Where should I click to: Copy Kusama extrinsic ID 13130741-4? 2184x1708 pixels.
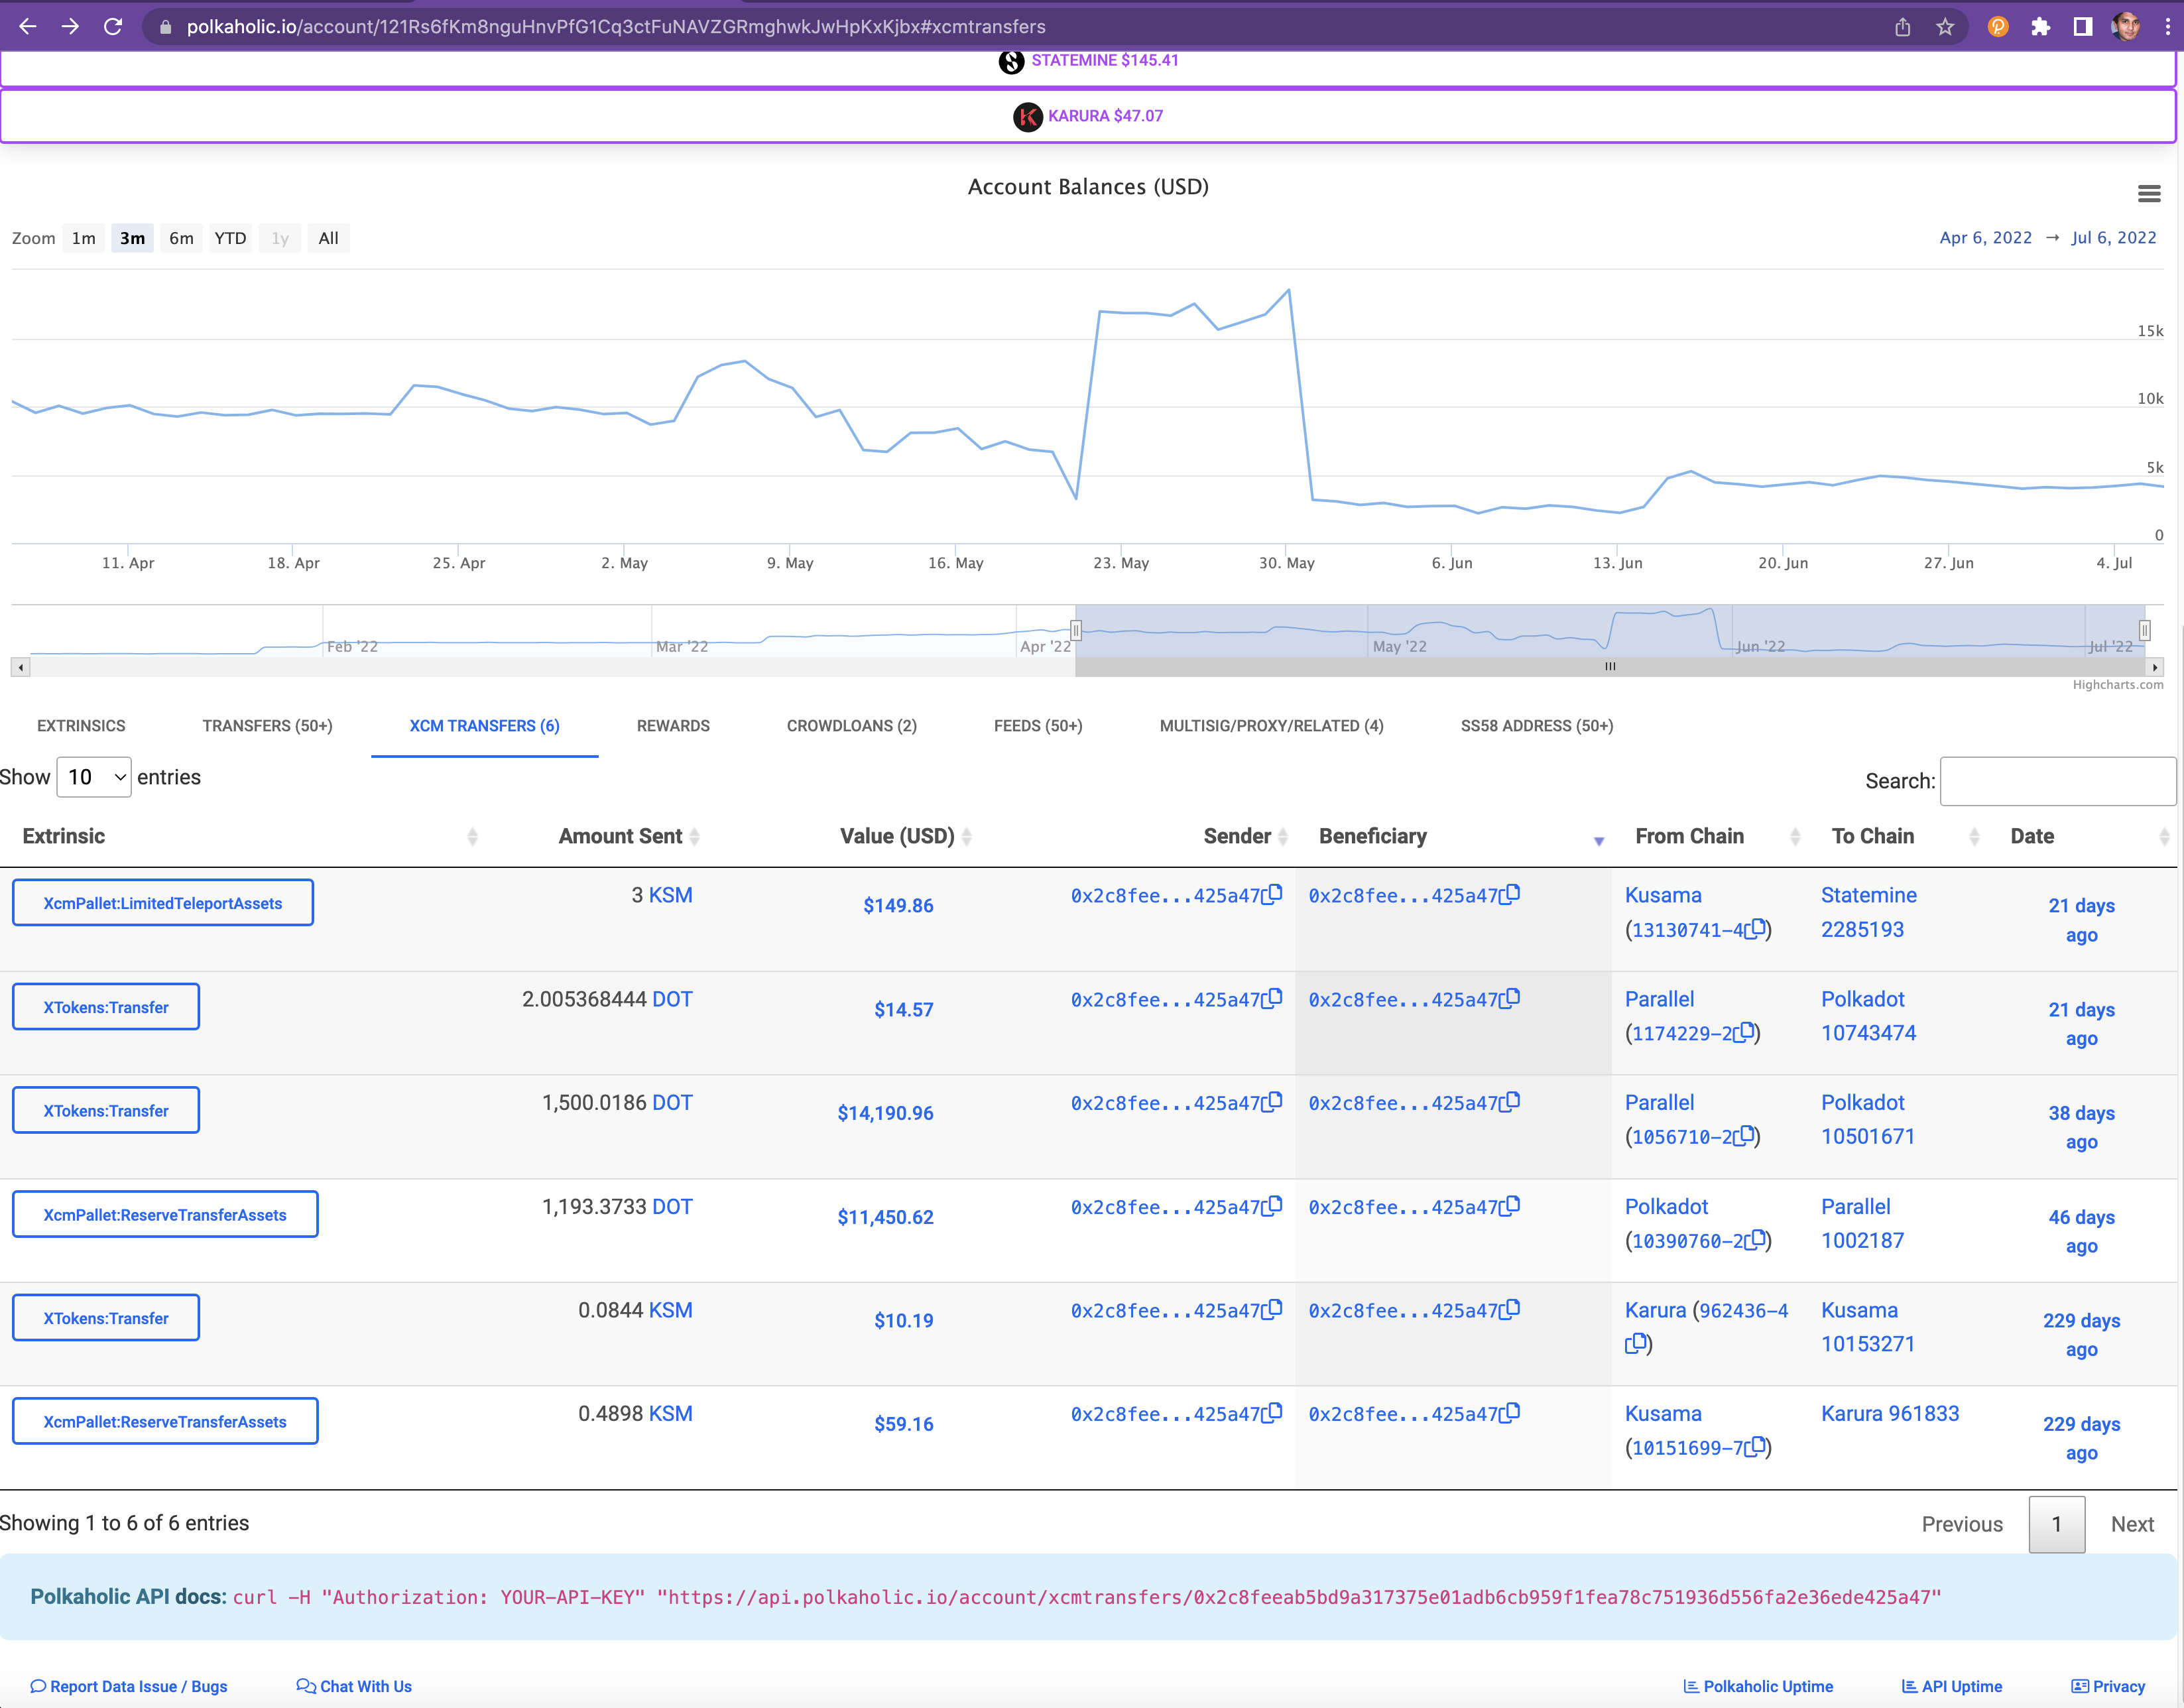(1755, 929)
